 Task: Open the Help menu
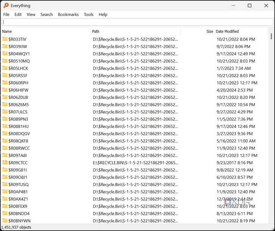103,14
